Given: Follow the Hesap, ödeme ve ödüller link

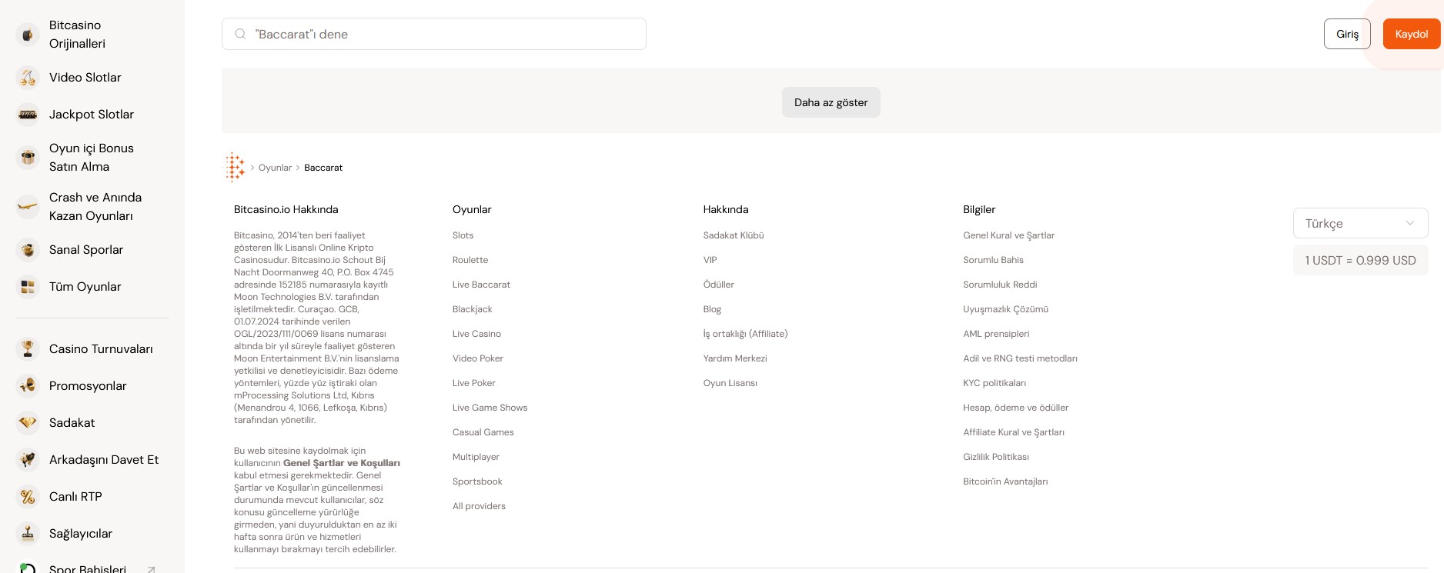Looking at the screenshot, I should 1015,408.
